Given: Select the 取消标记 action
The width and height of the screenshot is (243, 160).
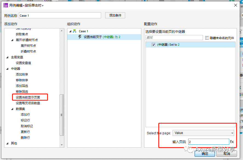Looking at the screenshot, I should coord(27,126).
